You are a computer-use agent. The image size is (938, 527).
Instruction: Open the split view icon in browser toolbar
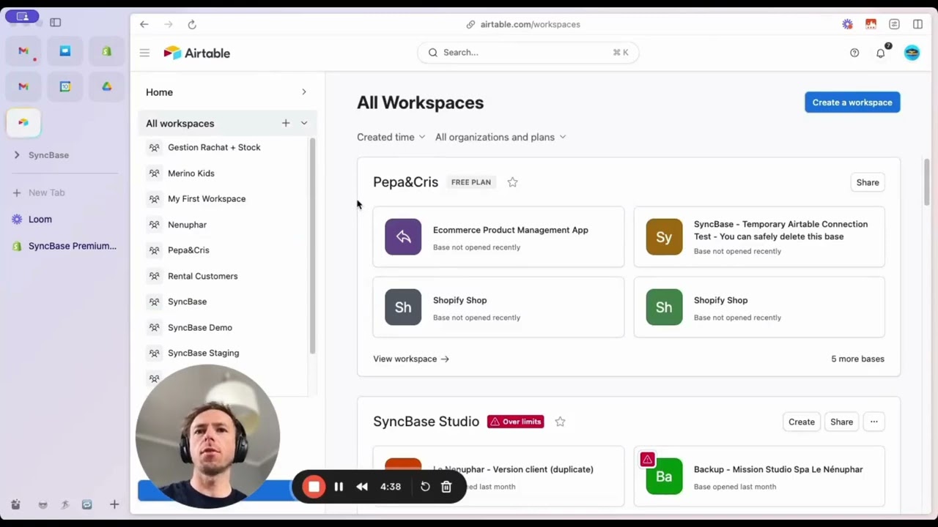[917, 24]
